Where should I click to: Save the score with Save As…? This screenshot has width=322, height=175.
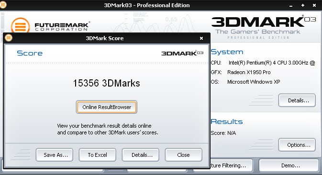55,155
